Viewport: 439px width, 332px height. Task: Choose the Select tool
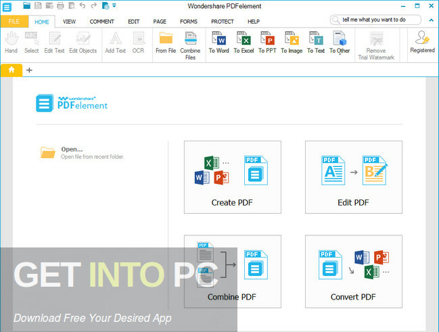pos(31,43)
